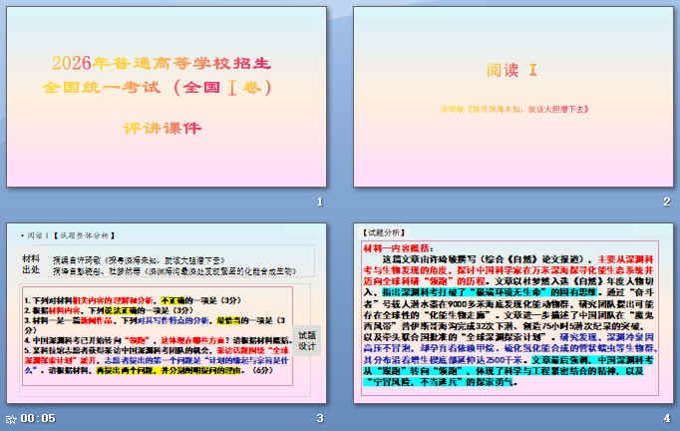
Task: Click slide number 3 label
Action: (320, 418)
